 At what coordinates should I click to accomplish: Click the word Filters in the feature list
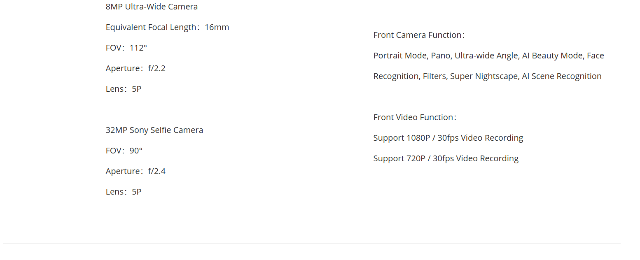tap(434, 76)
